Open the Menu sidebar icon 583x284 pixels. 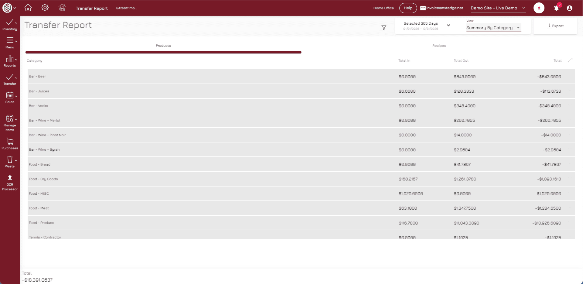click(10, 40)
